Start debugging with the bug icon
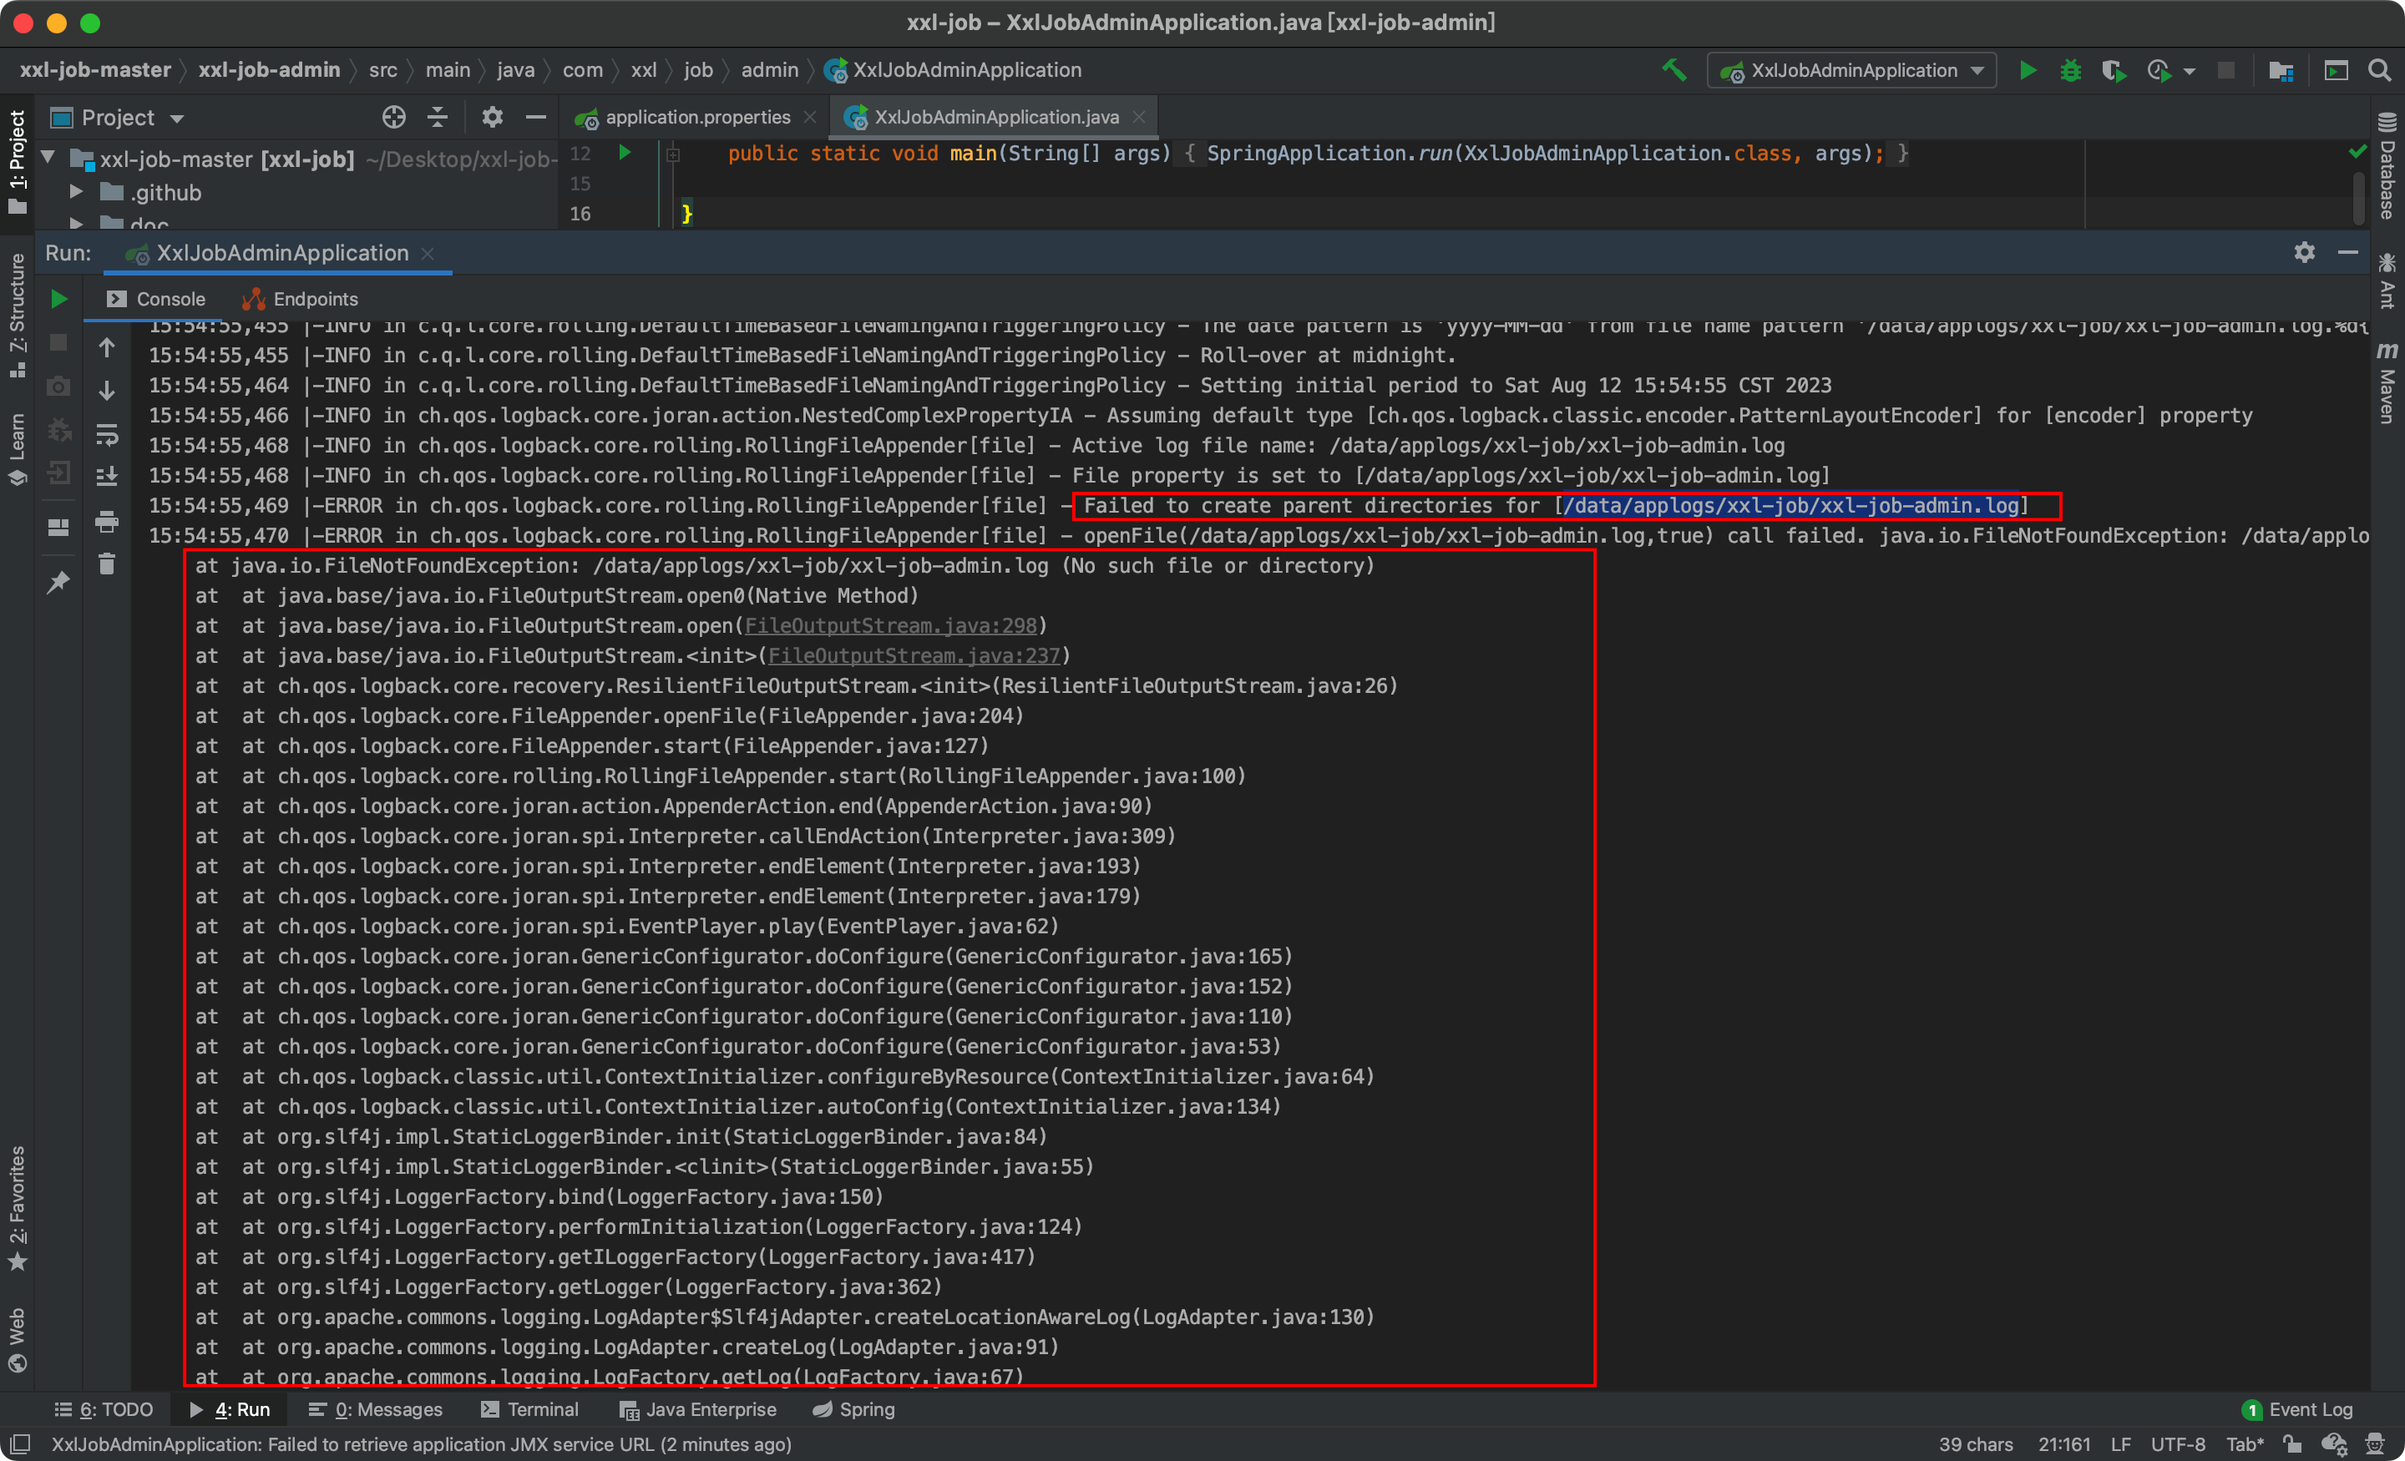Image resolution: width=2405 pixels, height=1461 pixels. 2069,70
